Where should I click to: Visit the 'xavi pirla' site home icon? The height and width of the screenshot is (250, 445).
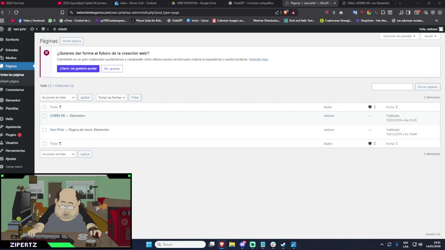pyautogui.click(x=9, y=29)
